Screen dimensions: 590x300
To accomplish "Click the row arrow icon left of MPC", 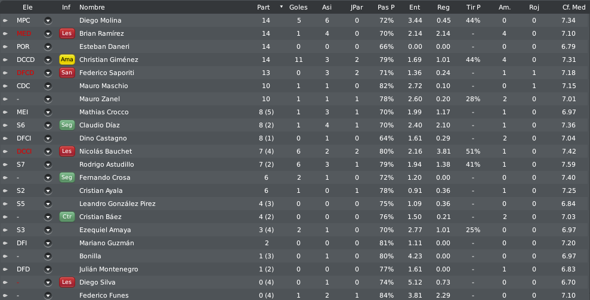I will pyautogui.click(x=5, y=21).
